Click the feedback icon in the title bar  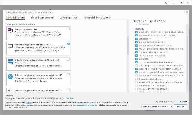point(166,3)
